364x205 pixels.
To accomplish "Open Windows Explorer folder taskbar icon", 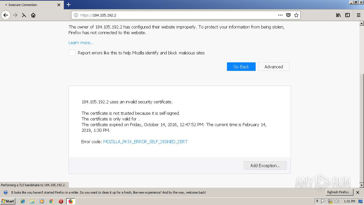I will pyautogui.click(x=32, y=201).
